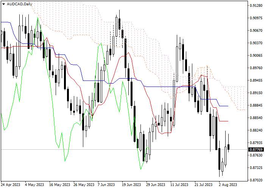Click the 0.91280 price scale label

point(257,6)
